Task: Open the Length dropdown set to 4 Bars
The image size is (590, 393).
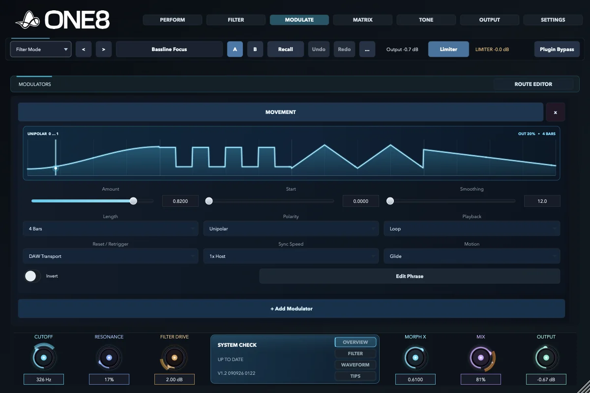Action: [x=111, y=229]
